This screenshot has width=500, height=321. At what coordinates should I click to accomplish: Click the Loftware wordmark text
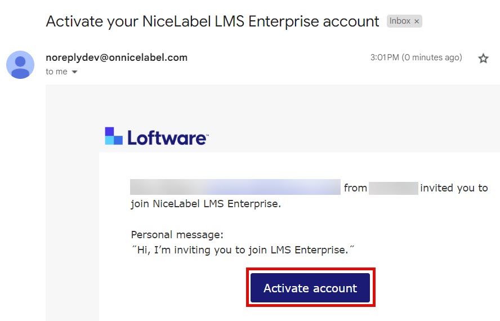pos(167,137)
